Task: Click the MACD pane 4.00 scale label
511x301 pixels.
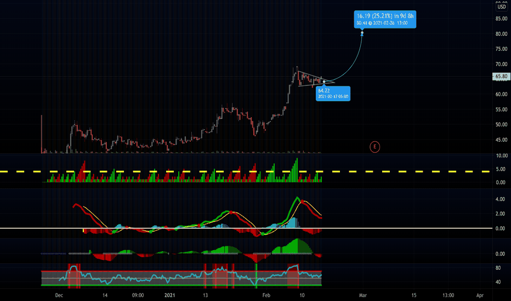Action: tap(500, 199)
